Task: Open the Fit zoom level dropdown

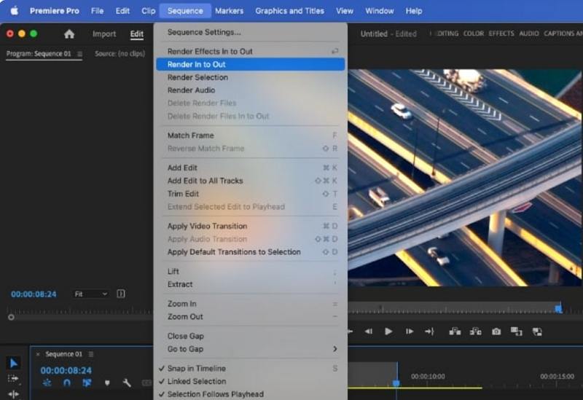Action: [90, 294]
